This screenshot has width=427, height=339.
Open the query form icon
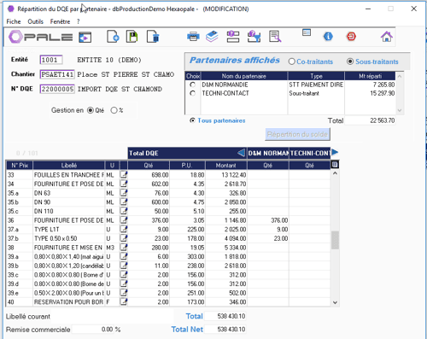[233, 37]
